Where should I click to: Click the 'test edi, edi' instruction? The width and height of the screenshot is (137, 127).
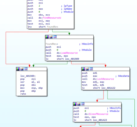93,85
